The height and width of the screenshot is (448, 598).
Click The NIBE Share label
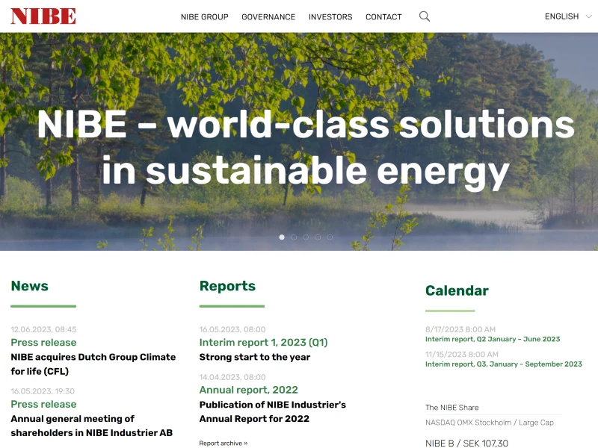tap(452, 408)
